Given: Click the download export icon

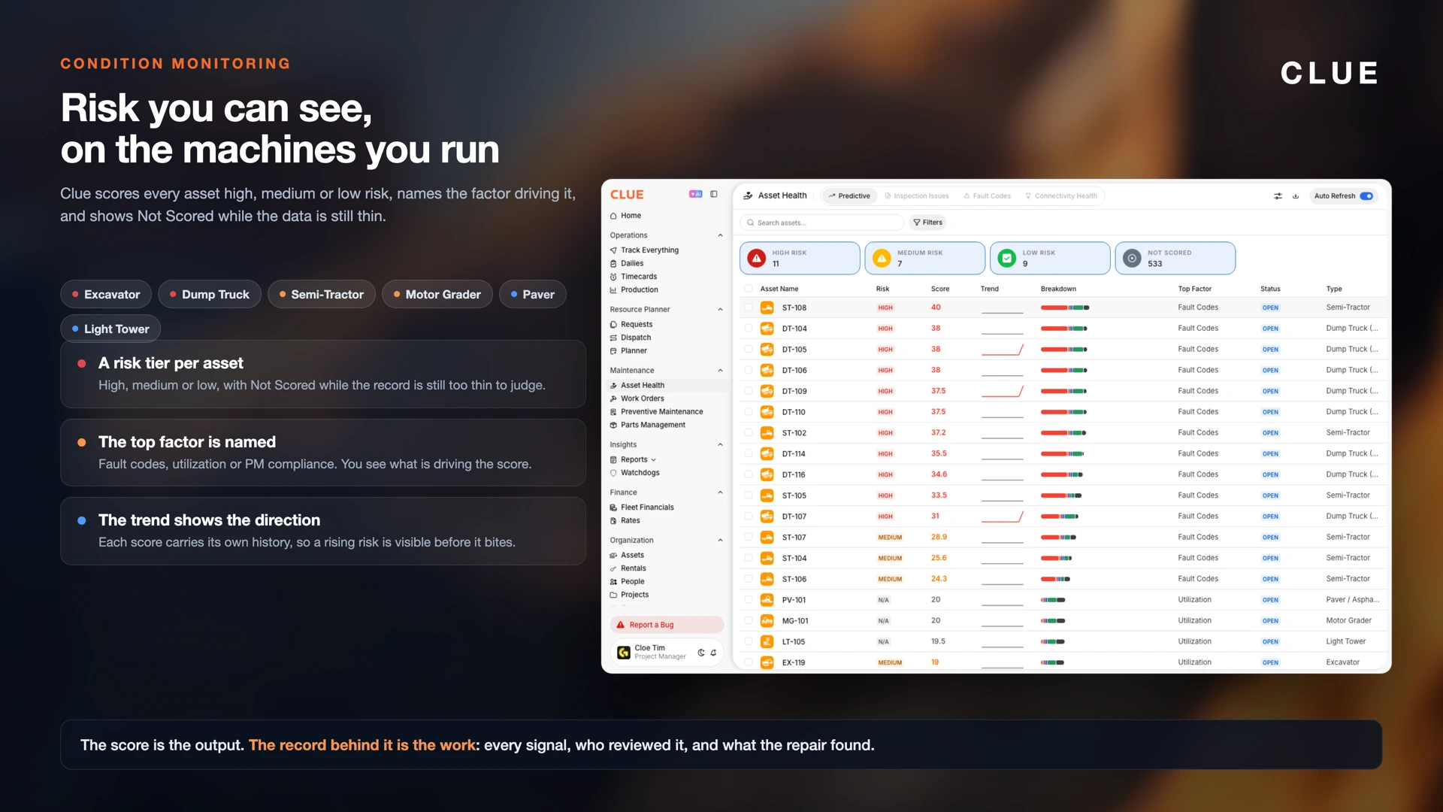Looking at the screenshot, I should coord(1296,196).
